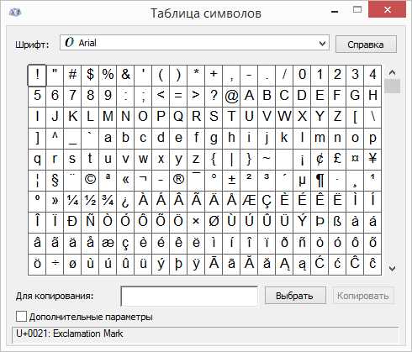Select the one half ½ fraction
Screen dimensions: 412x352
tap(90, 202)
